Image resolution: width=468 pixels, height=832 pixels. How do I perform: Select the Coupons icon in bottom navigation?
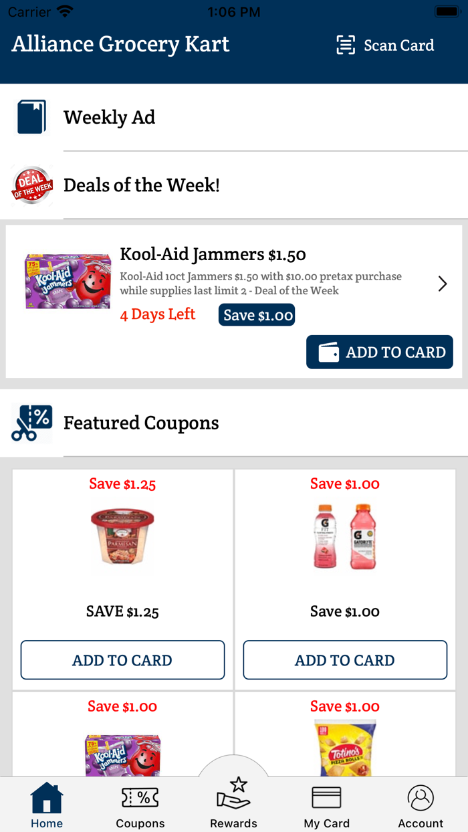(x=140, y=805)
